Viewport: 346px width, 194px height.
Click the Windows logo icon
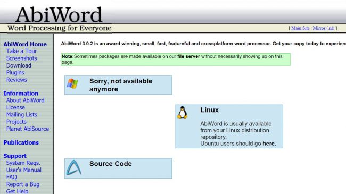pyautogui.click(x=72, y=83)
